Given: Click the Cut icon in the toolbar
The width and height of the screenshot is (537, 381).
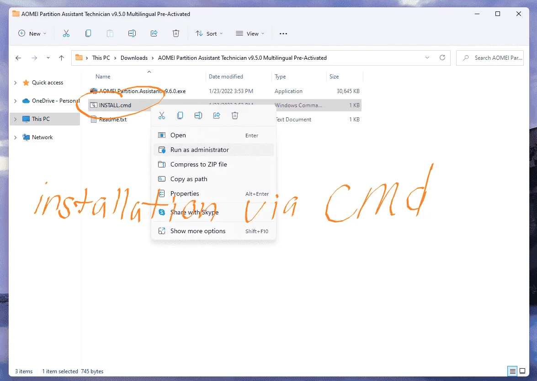Looking at the screenshot, I should [66, 33].
